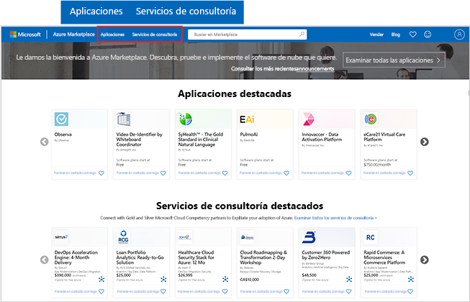The height and width of the screenshot is (302, 470).
Task: Favorite Loan Portfolio Analytics service
Action: point(163,291)
